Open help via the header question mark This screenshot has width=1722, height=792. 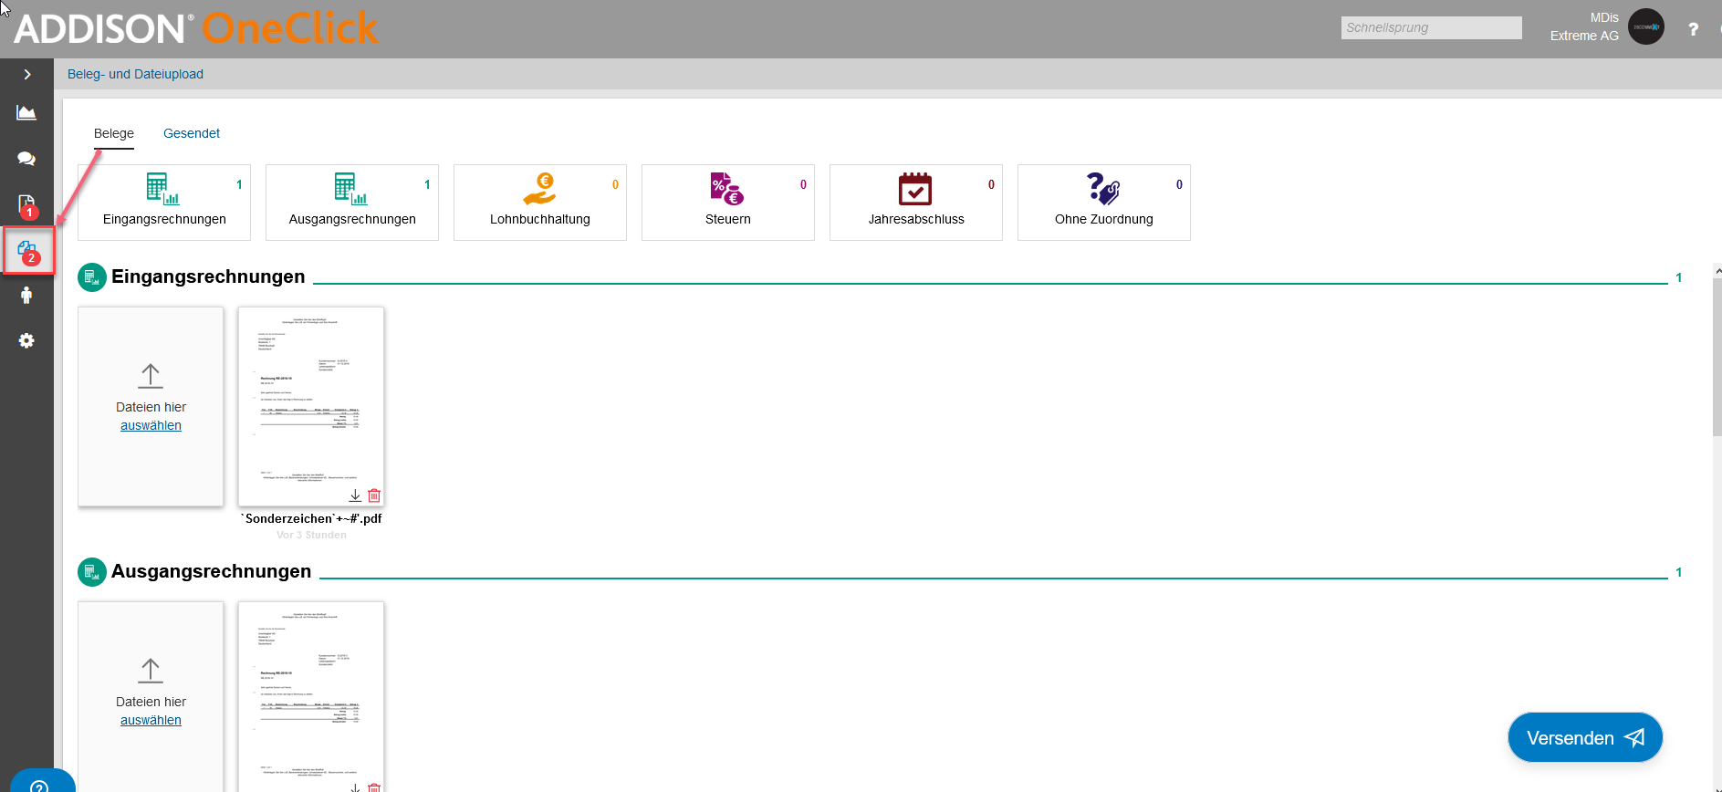(x=1693, y=29)
